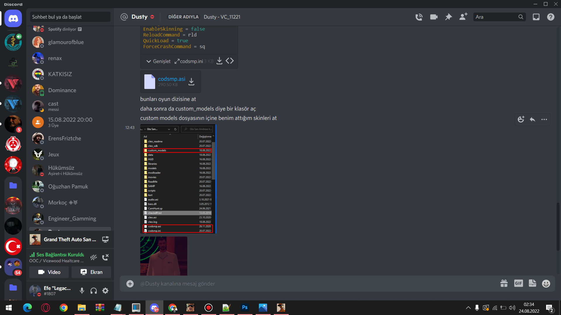
Task: Open the Windows Start menu
Action: pyautogui.click(x=9, y=308)
